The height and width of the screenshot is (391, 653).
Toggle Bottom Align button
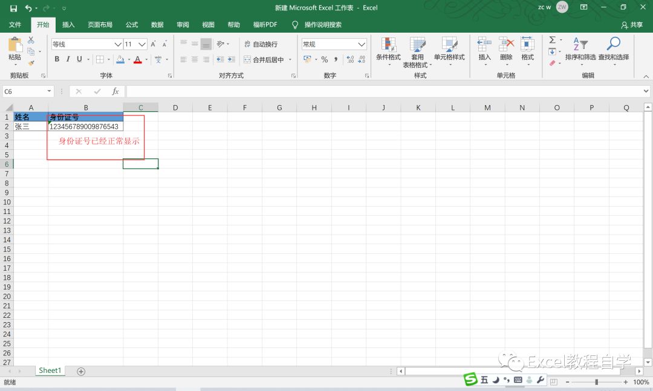(206, 44)
